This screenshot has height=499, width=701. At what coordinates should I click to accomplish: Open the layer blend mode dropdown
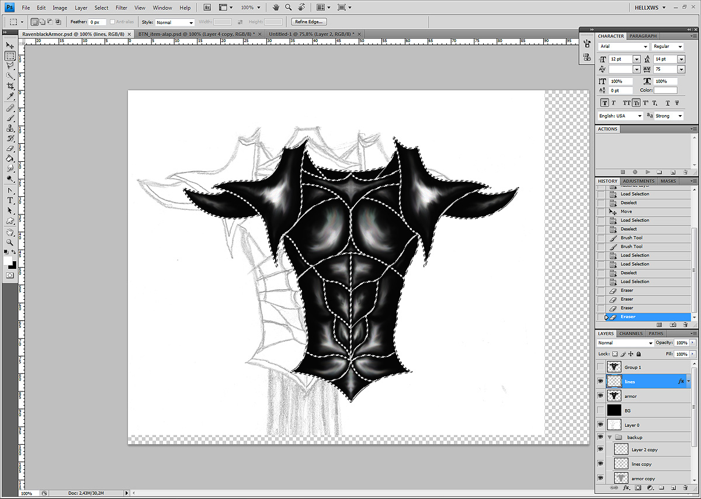626,343
